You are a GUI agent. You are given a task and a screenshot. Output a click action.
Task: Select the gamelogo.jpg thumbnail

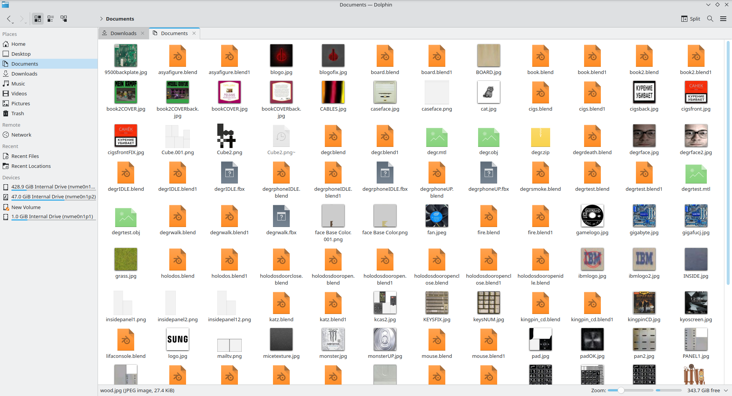pyautogui.click(x=592, y=216)
